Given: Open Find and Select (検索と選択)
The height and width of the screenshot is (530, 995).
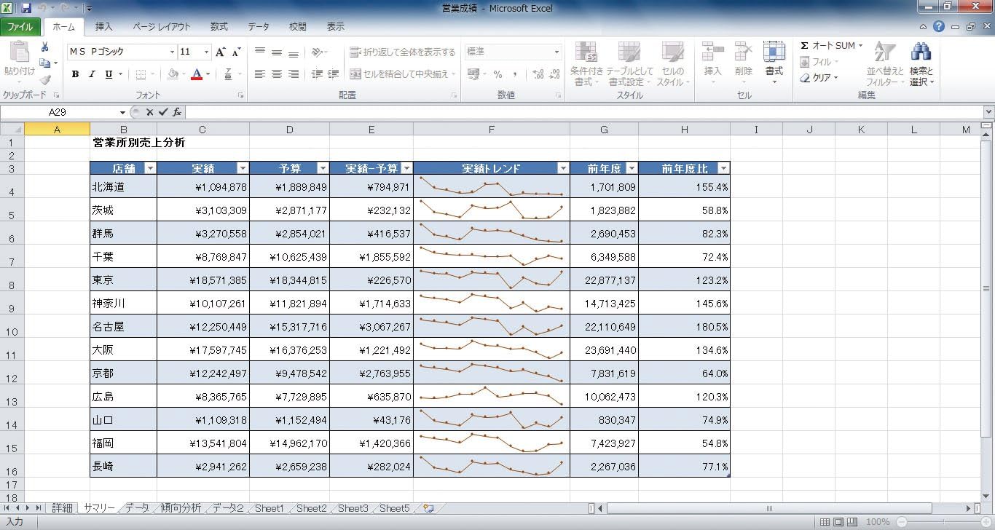Looking at the screenshot, I should [x=921, y=63].
